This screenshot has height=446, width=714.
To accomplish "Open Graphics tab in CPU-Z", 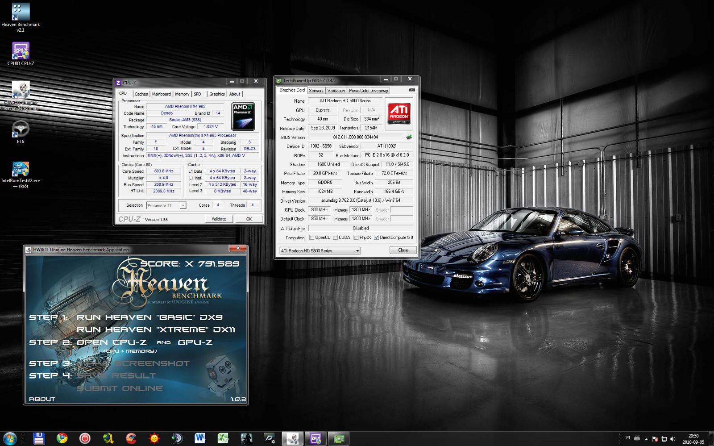I will [217, 94].
